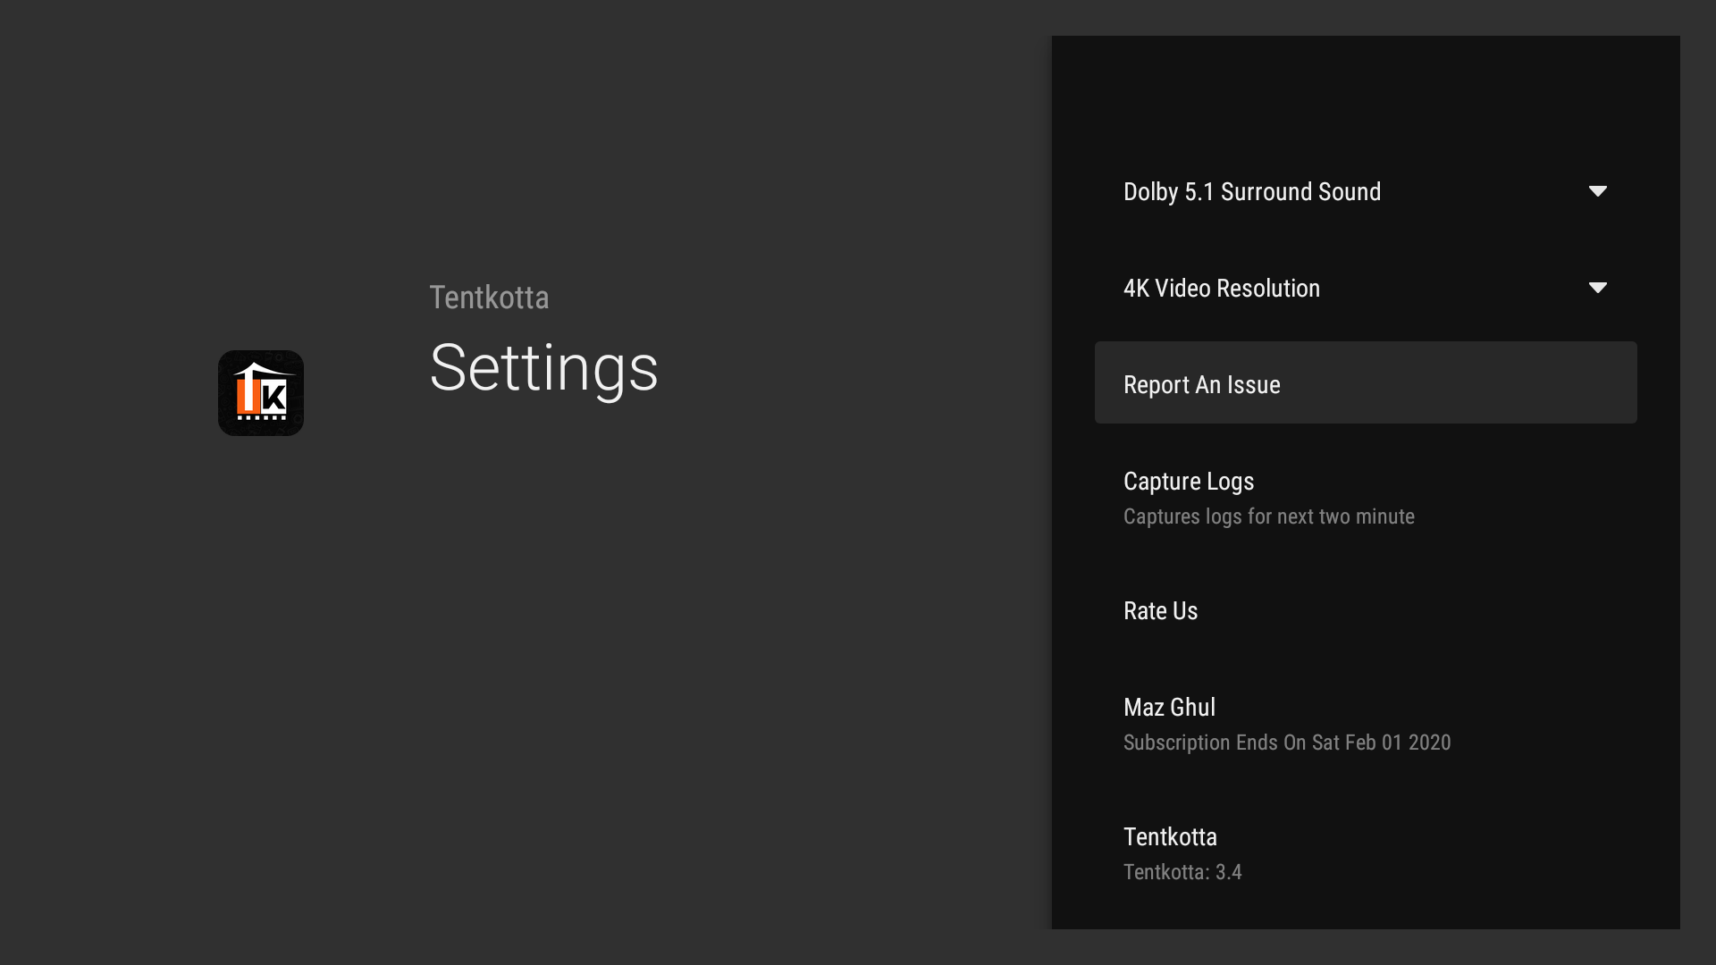Click the 'Tentkotta: 3.4' version text
The image size is (1716, 965).
click(1182, 873)
